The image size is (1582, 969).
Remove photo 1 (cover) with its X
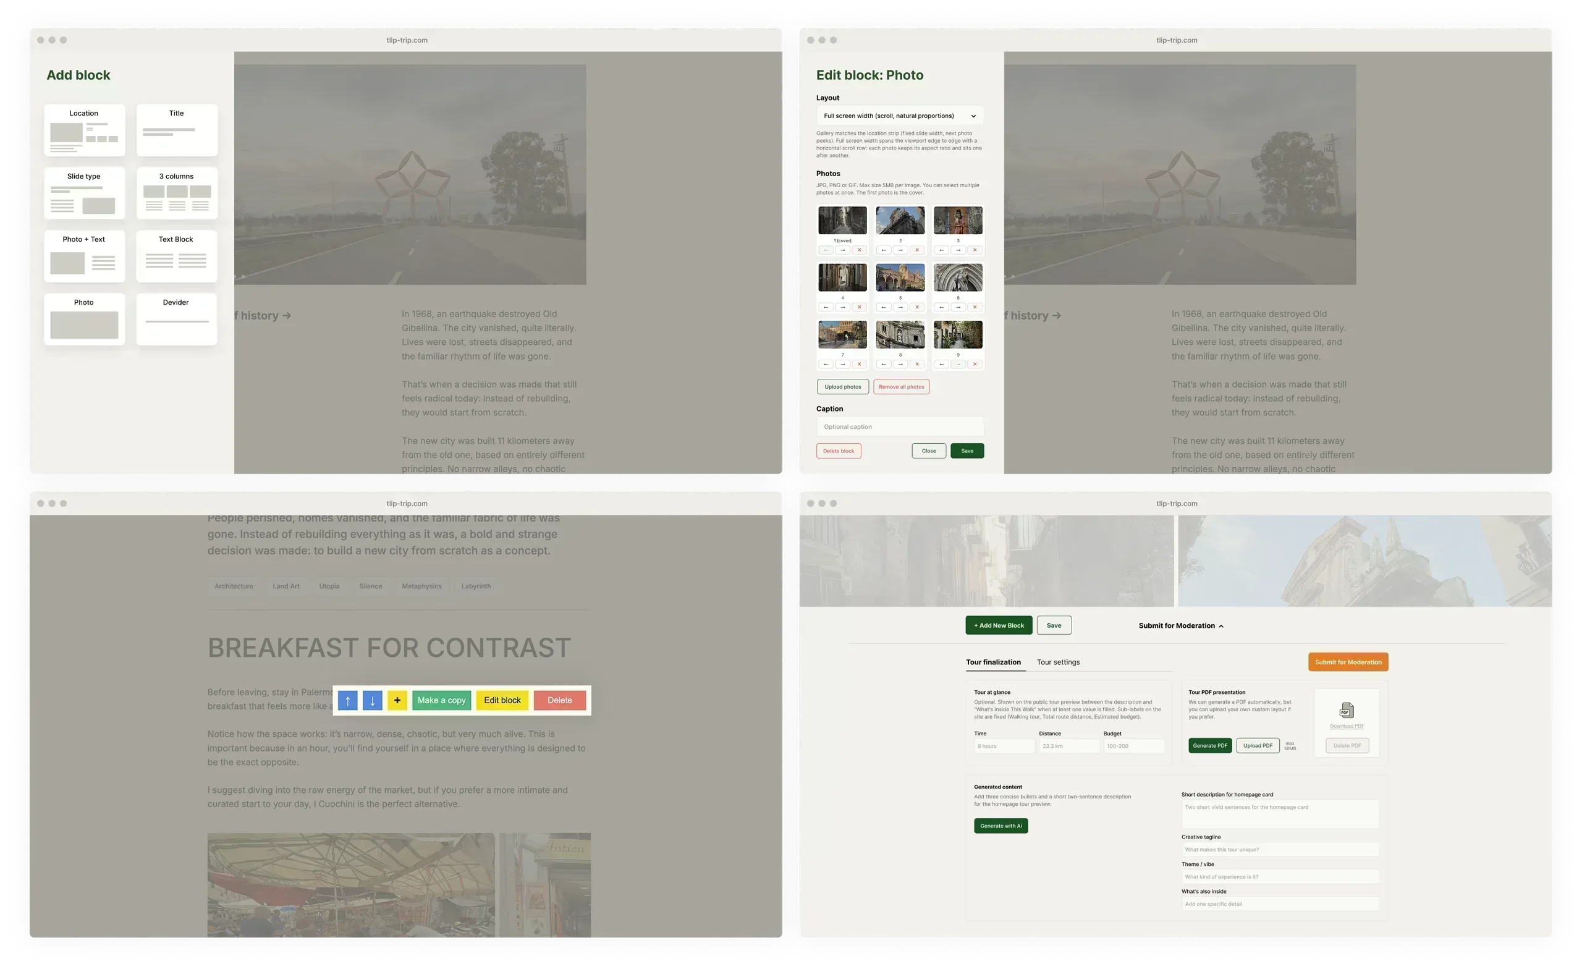tap(859, 250)
